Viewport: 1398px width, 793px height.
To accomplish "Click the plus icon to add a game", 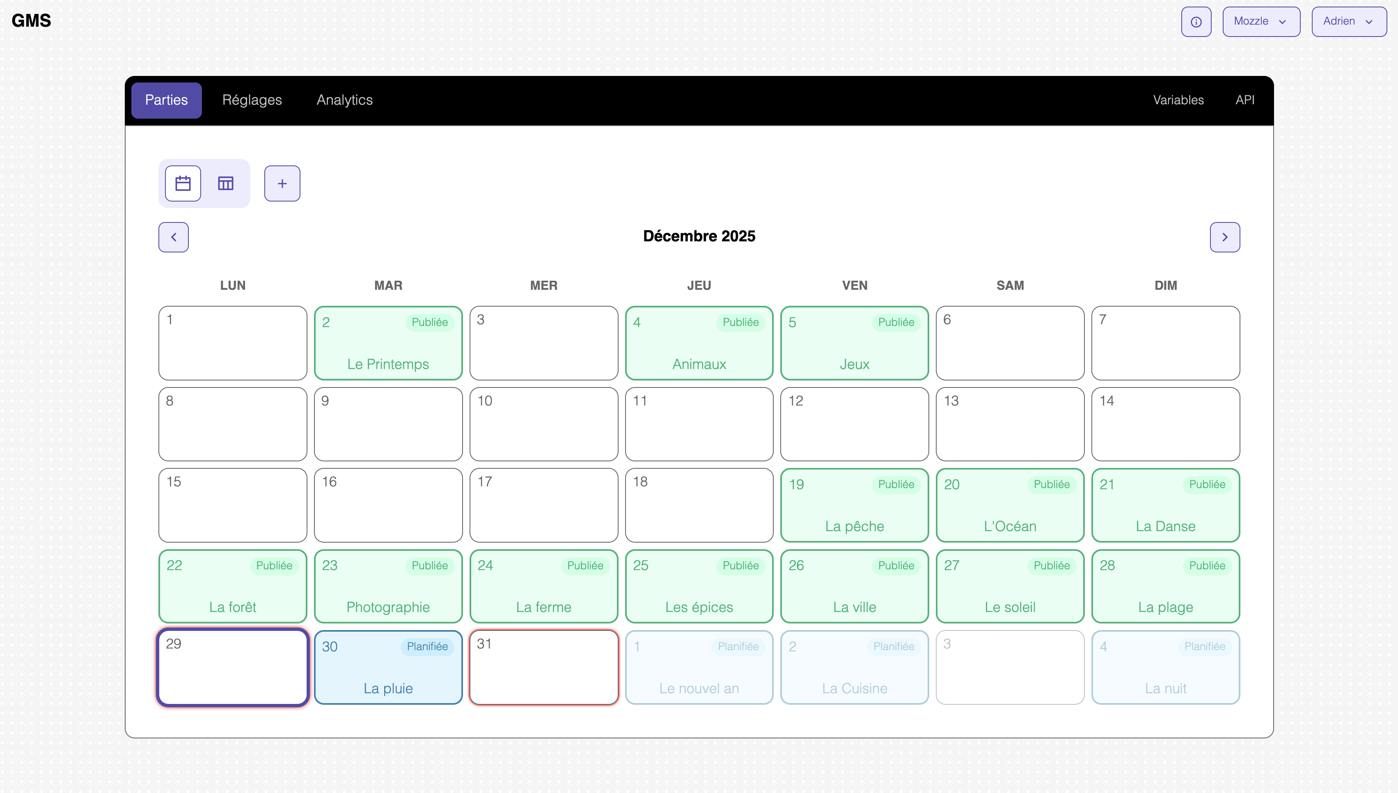I will pos(282,183).
